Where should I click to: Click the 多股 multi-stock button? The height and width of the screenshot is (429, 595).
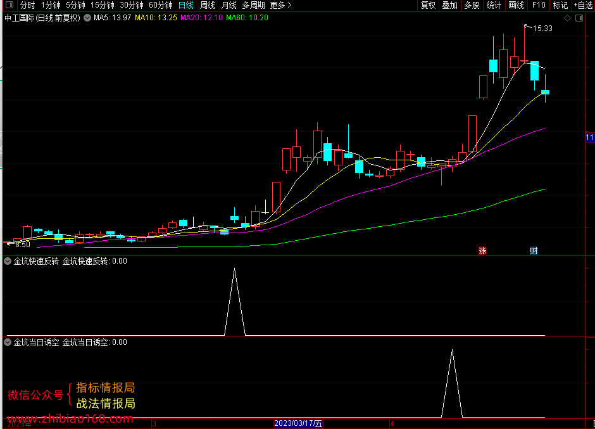tap(472, 5)
